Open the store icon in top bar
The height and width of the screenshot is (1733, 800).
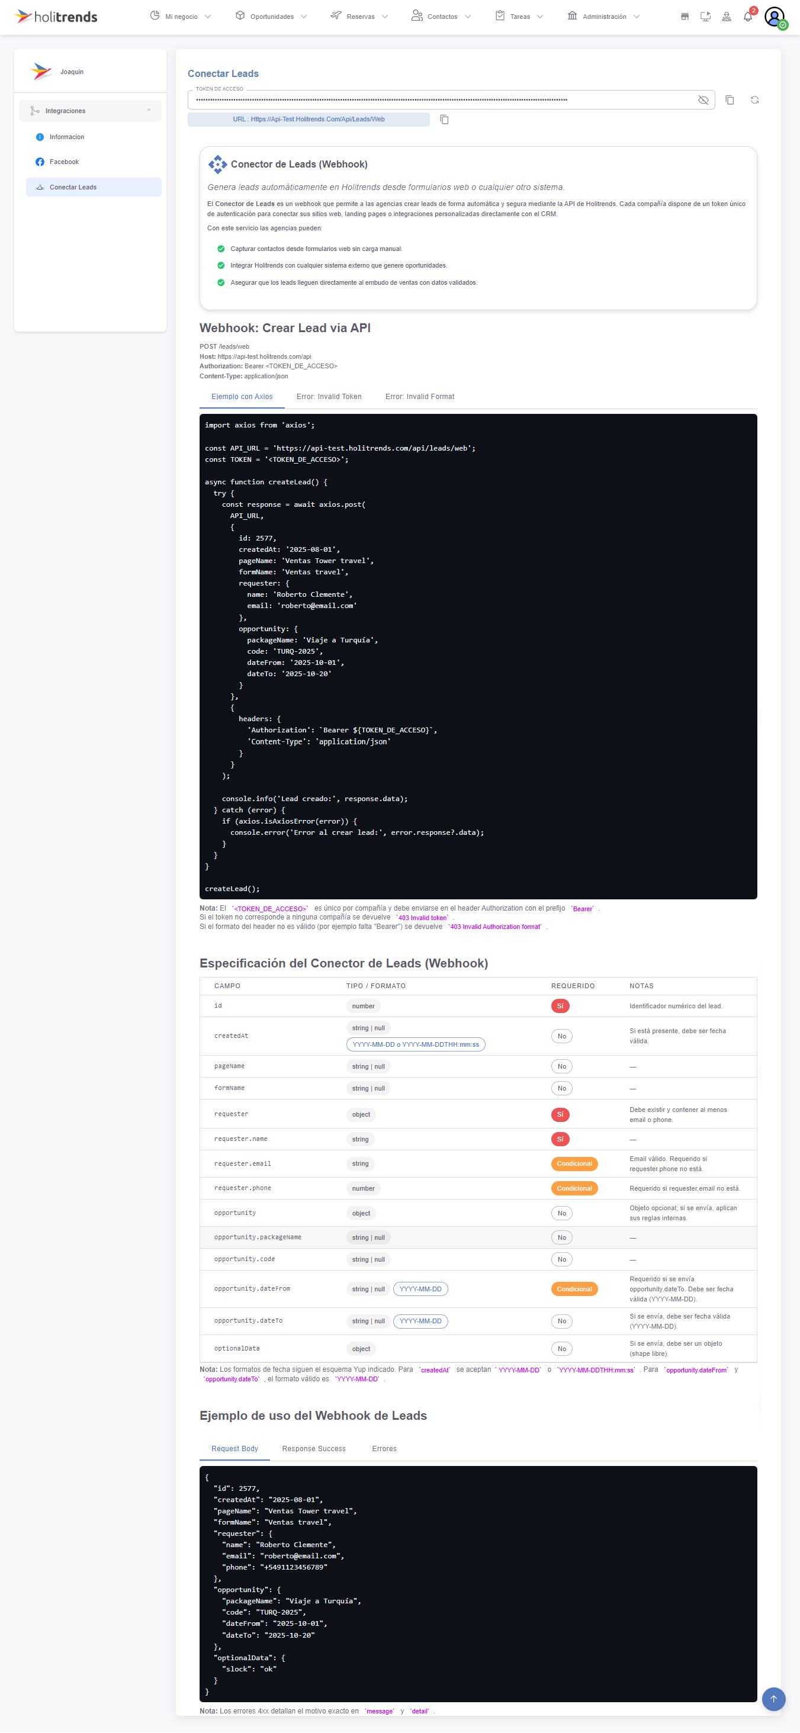coord(685,16)
